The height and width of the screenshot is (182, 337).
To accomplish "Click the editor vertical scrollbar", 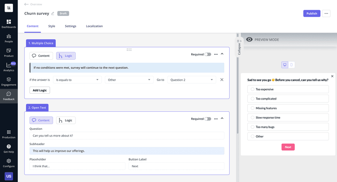I will coord(238,84).
